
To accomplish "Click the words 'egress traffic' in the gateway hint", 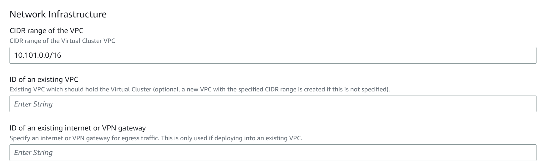I will [140, 138].
